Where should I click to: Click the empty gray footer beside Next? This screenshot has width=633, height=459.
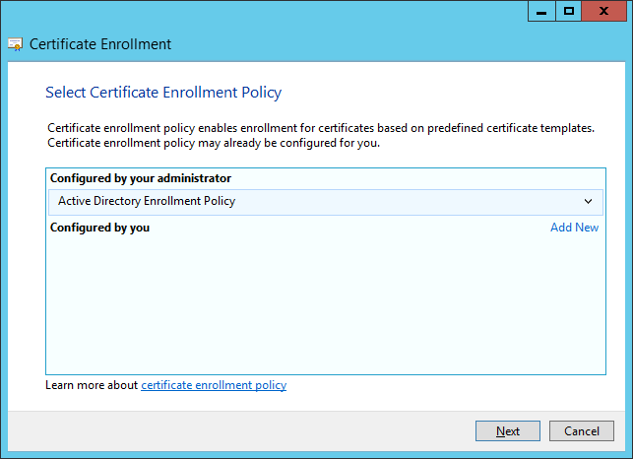click(242, 431)
